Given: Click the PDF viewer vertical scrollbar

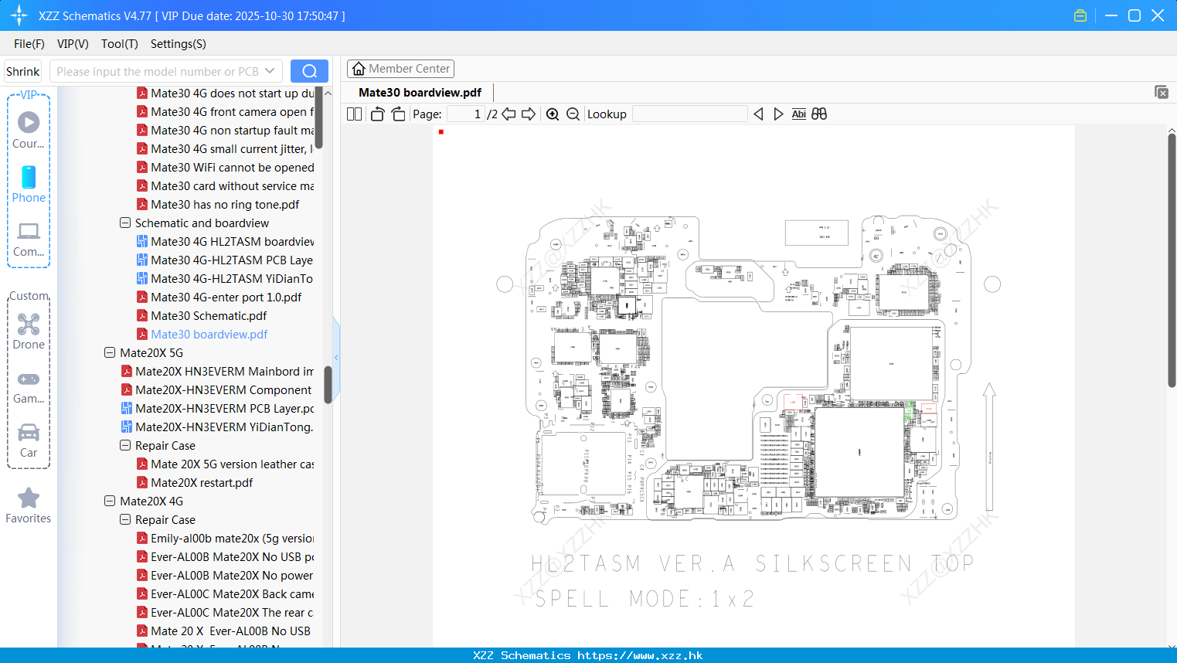Looking at the screenshot, I should pos(1172,260).
